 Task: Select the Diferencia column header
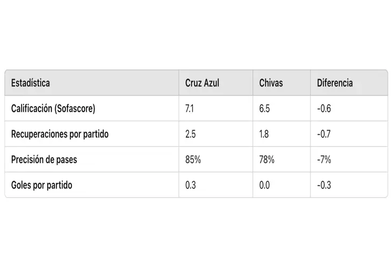click(335, 83)
